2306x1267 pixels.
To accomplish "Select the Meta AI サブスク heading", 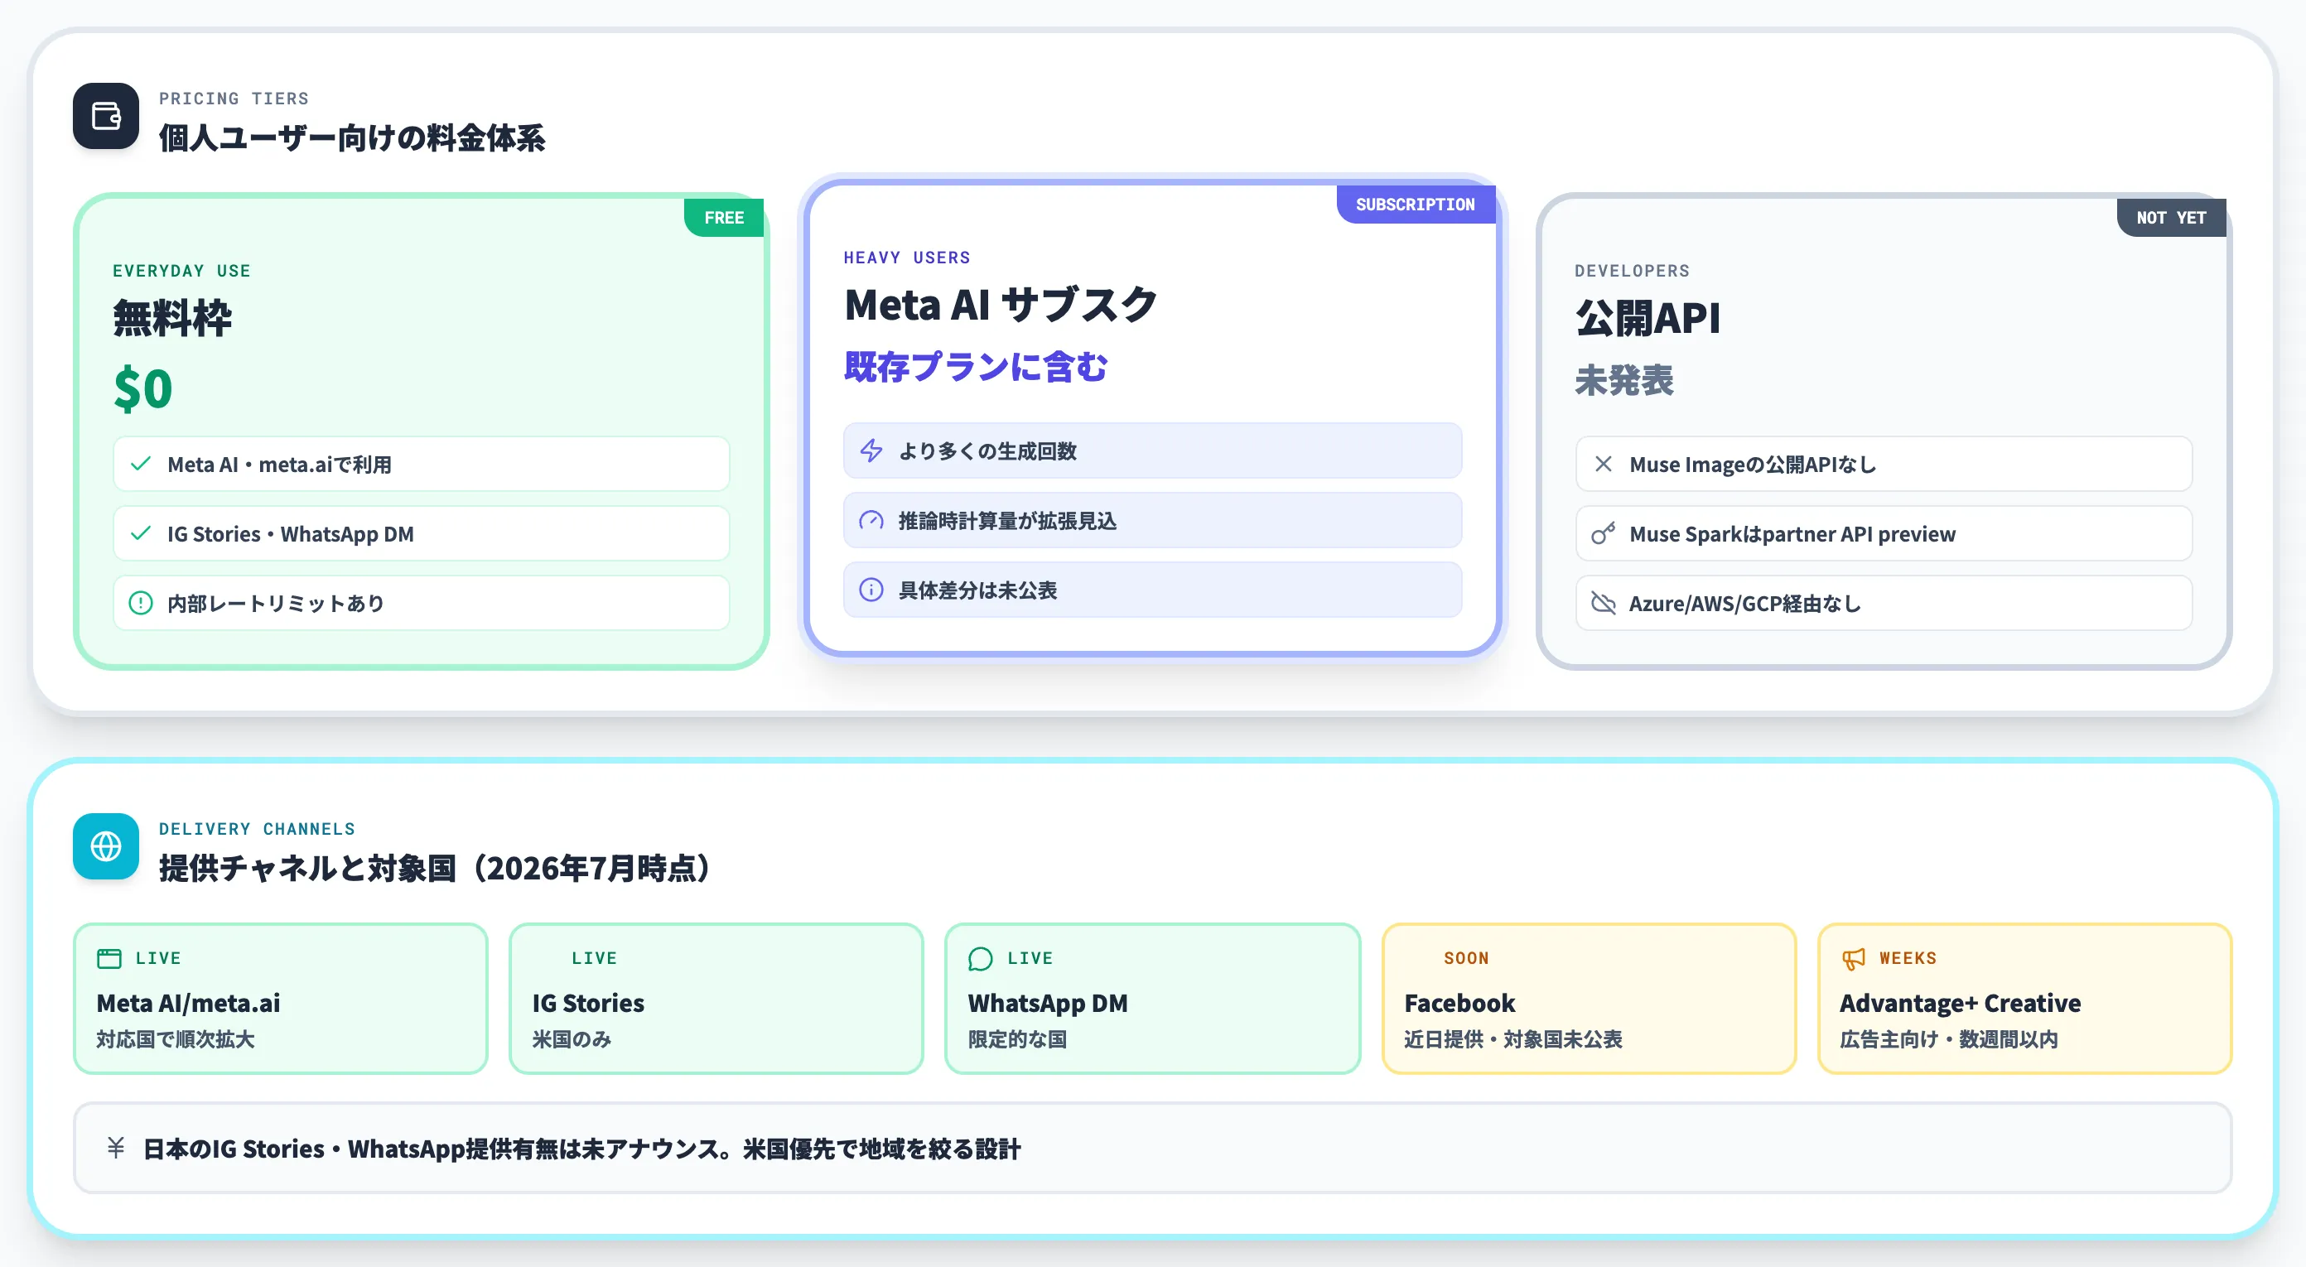I will 1001,305.
